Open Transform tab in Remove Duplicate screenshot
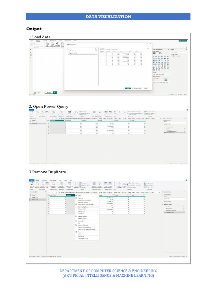The width and height of the screenshot is (217, 290). 44,180
